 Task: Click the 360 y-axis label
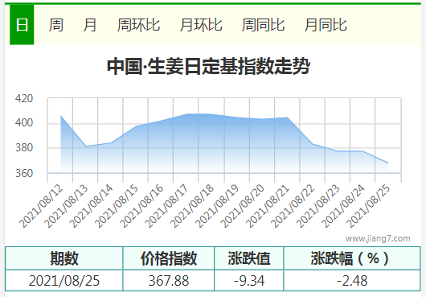coord(24,173)
